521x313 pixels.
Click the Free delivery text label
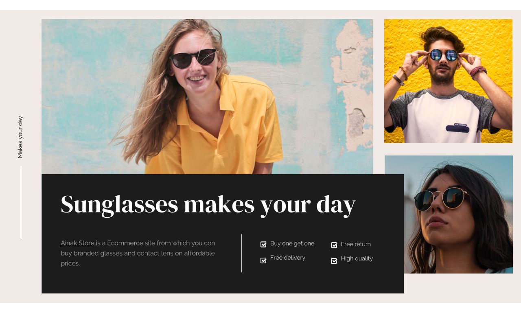(288, 258)
